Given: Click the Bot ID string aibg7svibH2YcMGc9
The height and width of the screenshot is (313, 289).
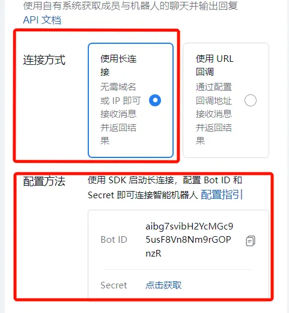Looking at the screenshot, I should tap(189, 226).
